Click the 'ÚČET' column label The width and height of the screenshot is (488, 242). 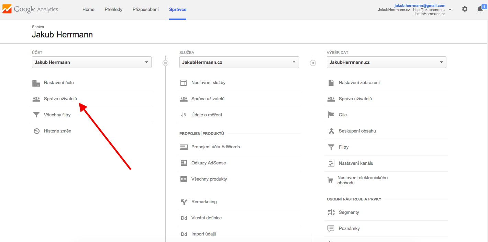(x=37, y=53)
